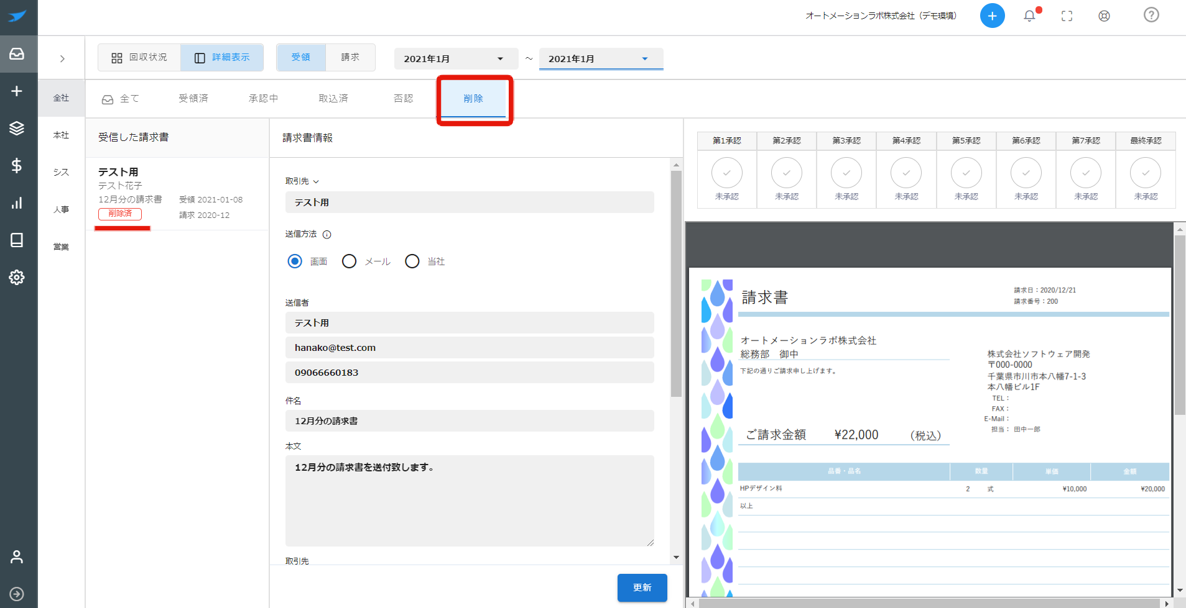Image resolution: width=1186 pixels, height=608 pixels.
Task: Click the 更新 button
Action: 642,588
